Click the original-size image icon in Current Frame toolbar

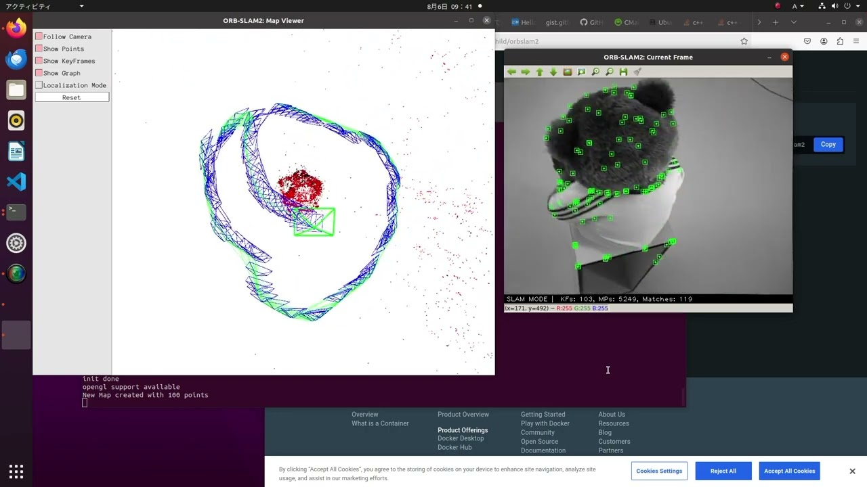[x=568, y=72]
